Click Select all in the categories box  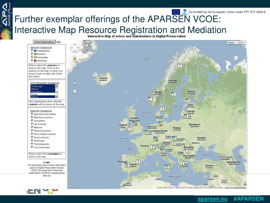[35, 48]
